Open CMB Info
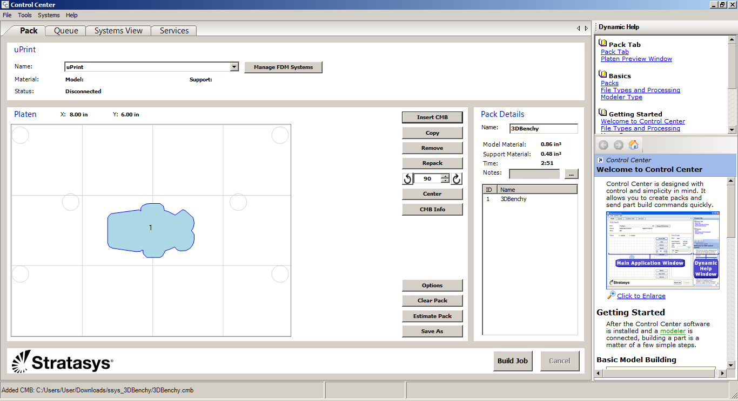Viewport: 738px width, 401px height. [x=432, y=209]
